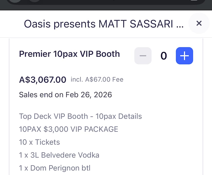Viewport: 212px width, 175px height.
Task: Click the 3L Belvedere Vodka line
Action: [59, 155]
